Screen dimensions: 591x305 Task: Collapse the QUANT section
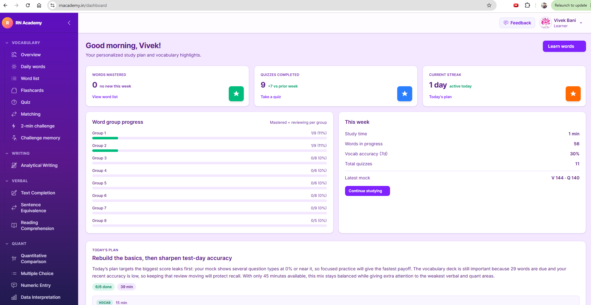(7, 244)
